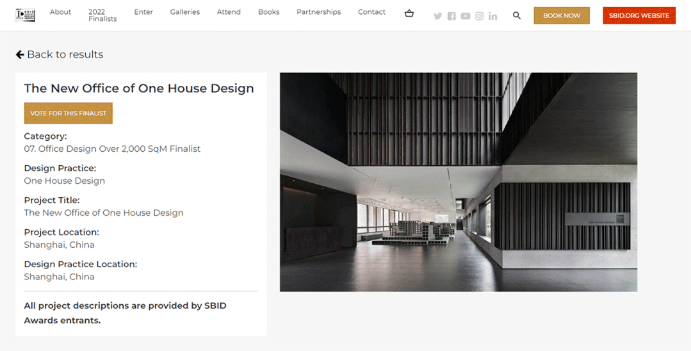Open the LinkedIn icon
This screenshot has width=691, height=351.
(x=492, y=16)
